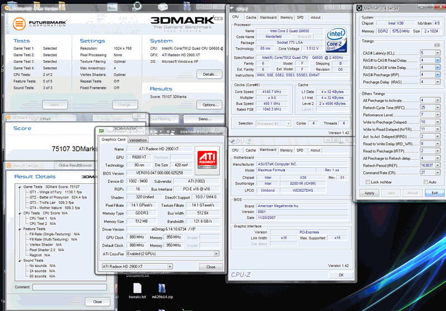
Task: Toggle the Auto checkbox in MemSet
Action: tap(426, 182)
